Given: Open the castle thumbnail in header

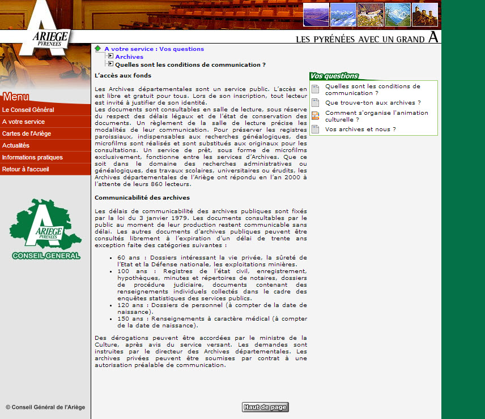Looking at the screenshot, I should click(x=425, y=15).
